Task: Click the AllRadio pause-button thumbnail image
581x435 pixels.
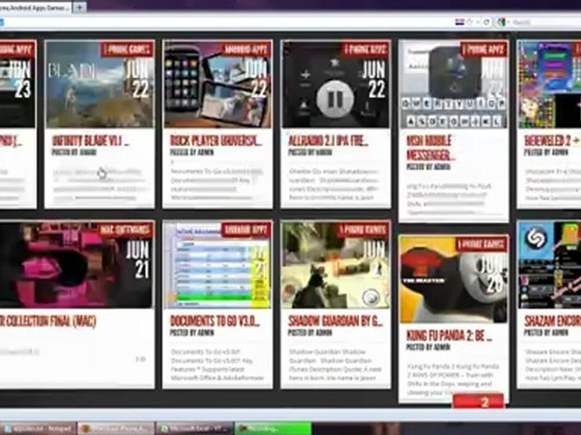Action: (336, 85)
